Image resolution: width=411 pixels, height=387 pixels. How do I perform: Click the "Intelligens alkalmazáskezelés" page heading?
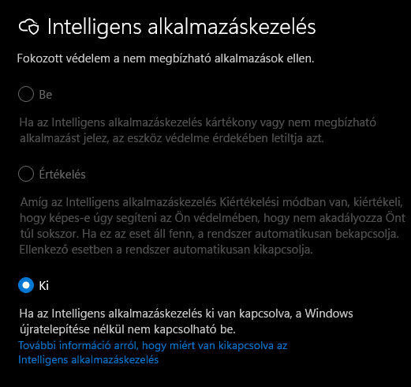click(181, 27)
